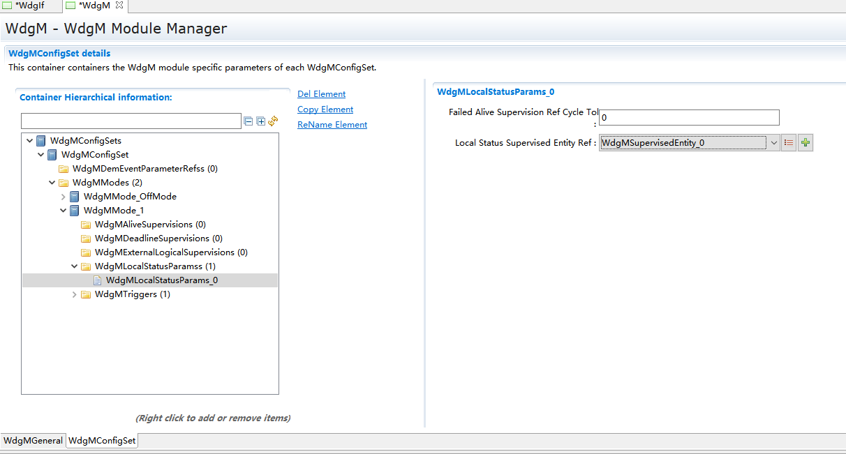Expand the WdgMTriggers folder
Screen dimensions: 846x454
(x=75, y=294)
